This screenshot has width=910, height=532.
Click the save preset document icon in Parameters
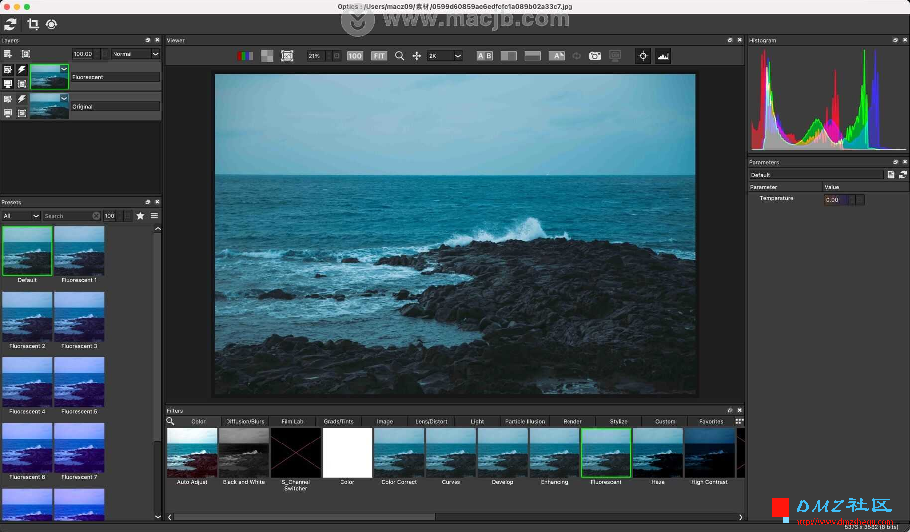pyautogui.click(x=891, y=175)
